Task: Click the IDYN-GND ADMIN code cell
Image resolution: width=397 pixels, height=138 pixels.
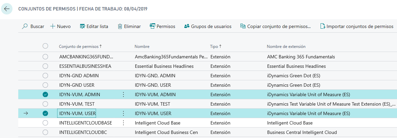Action: 79,76
